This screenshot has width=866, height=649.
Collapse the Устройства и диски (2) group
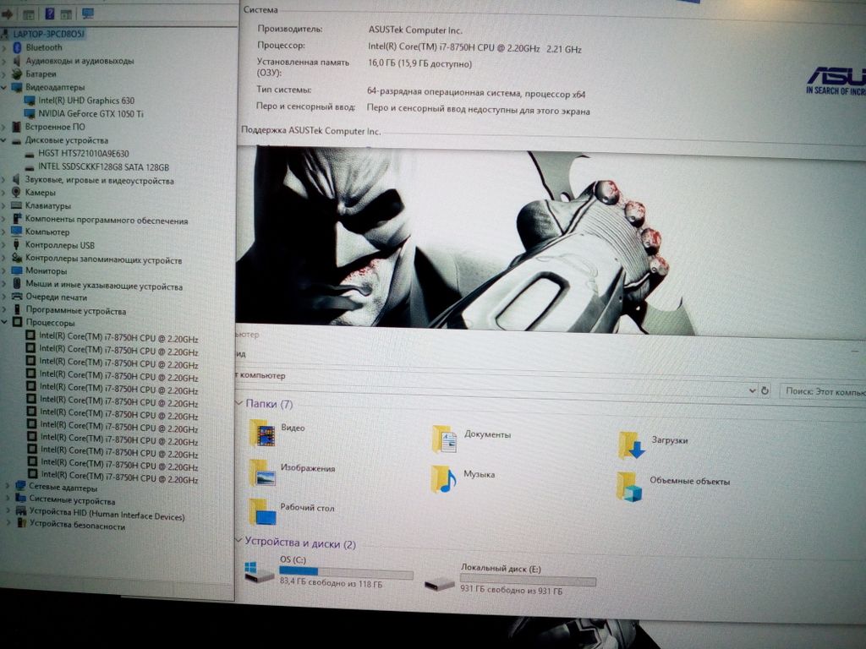point(239,540)
